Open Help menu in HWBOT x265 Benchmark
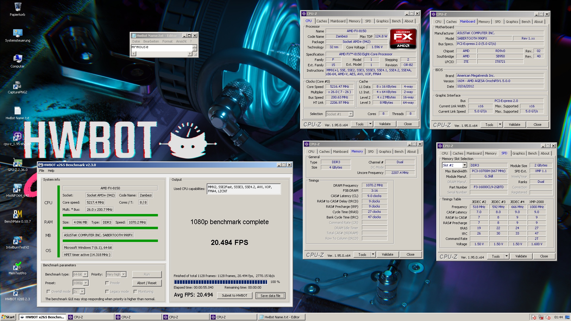Image resolution: width=571 pixels, height=321 pixels. 51,171
